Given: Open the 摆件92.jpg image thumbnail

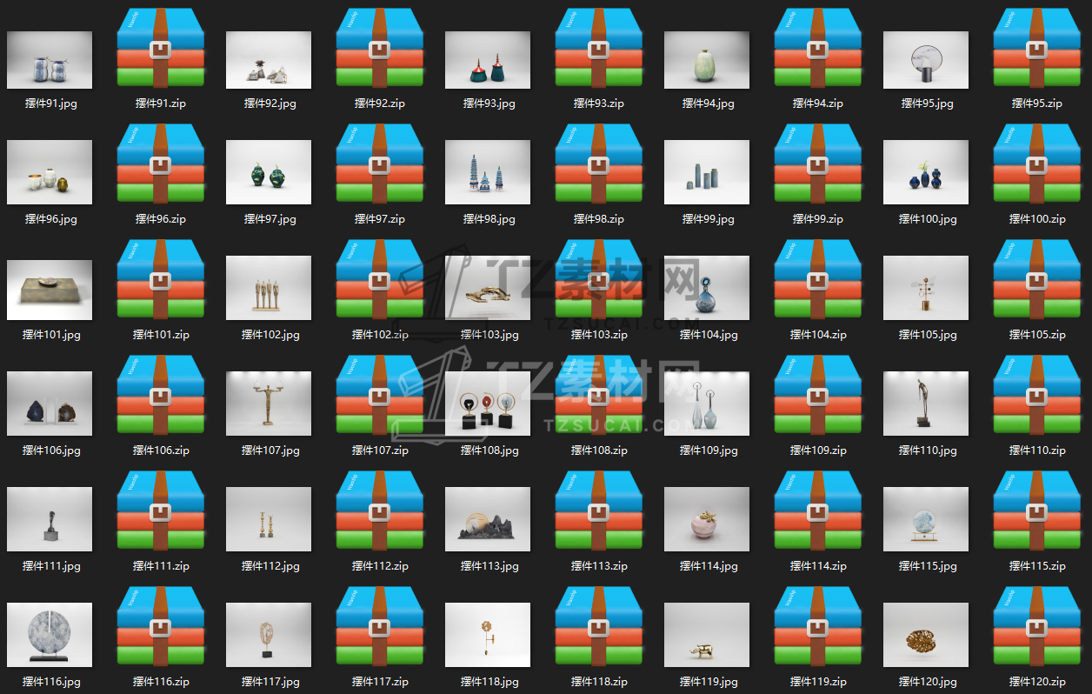Looking at the screenshot, I should point(269,60).
